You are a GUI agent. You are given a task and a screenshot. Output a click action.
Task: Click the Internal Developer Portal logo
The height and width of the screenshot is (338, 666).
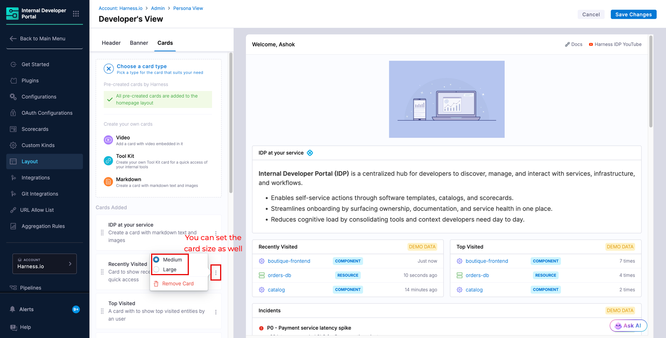click(12, 13)
